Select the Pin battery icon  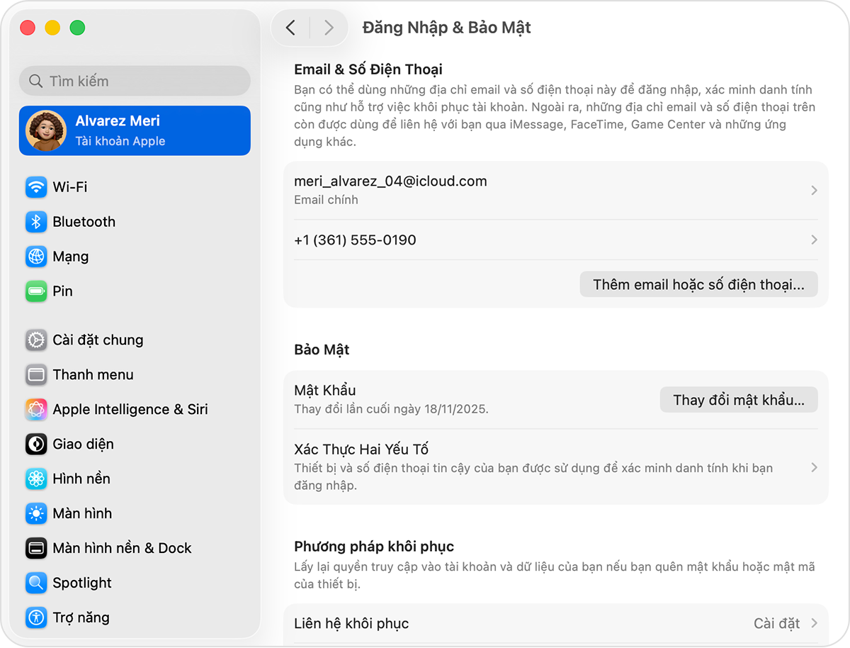[36, 291]
